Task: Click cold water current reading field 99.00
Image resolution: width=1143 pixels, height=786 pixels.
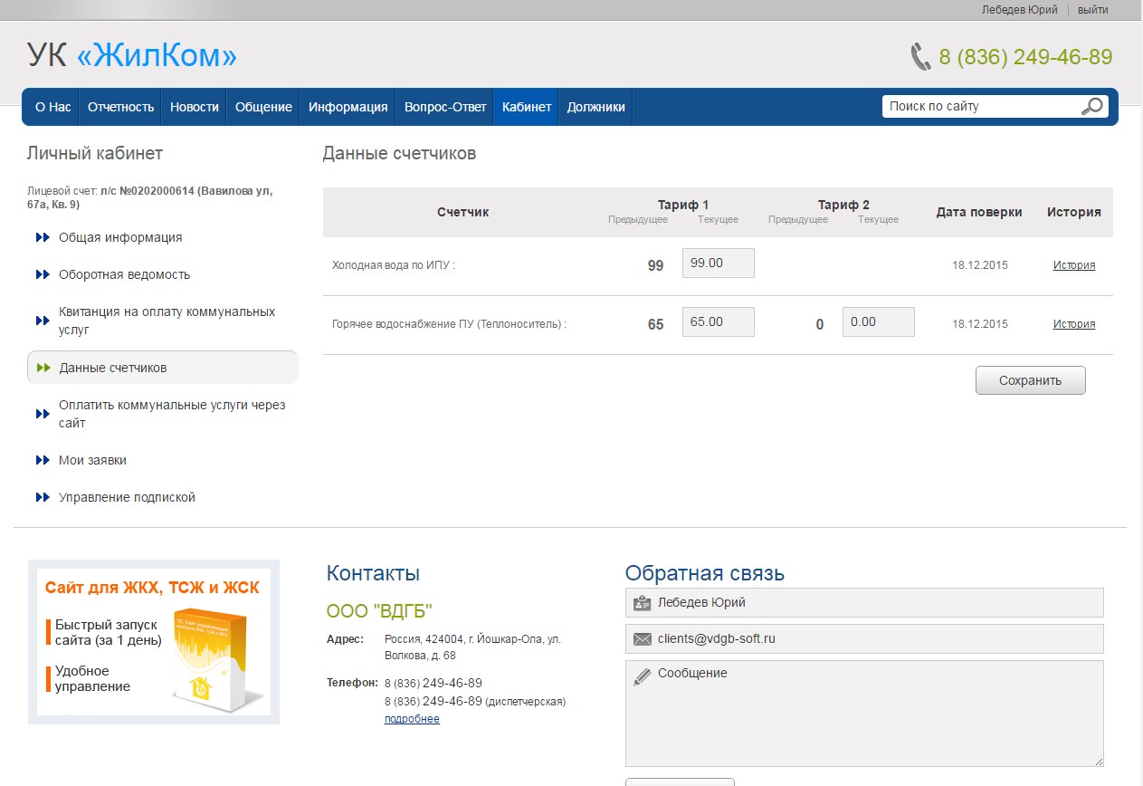Action: click(719, 263)
